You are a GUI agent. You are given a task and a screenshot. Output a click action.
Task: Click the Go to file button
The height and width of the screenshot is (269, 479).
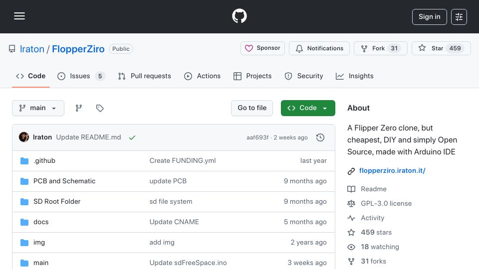(252, 108)
